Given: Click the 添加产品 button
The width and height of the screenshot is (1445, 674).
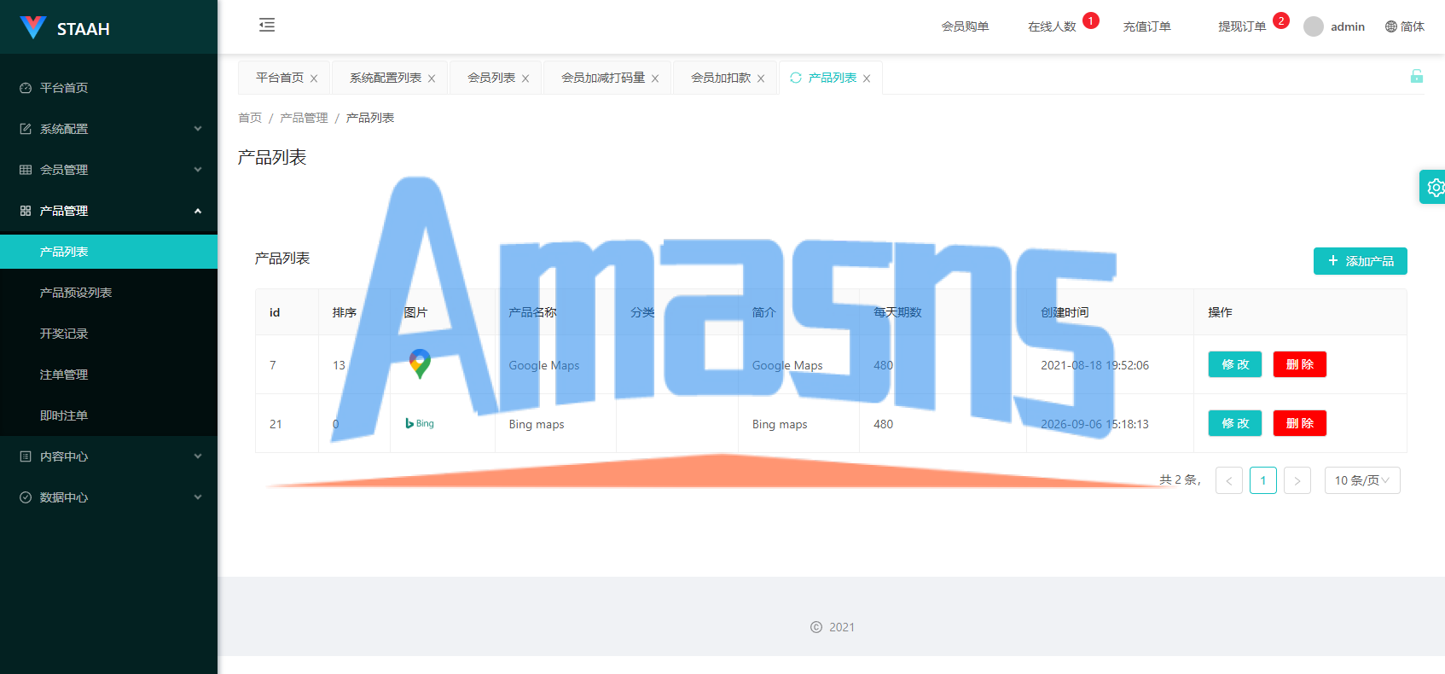Looking at the screenshot, I should click(x=1360, y=261).
